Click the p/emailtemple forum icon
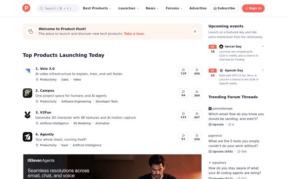The image size is (287, 179). coord(210,109)
